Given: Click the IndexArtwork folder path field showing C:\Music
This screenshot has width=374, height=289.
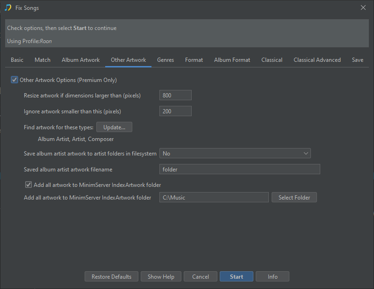Looking at the screenshot, I should pos(214,198).
